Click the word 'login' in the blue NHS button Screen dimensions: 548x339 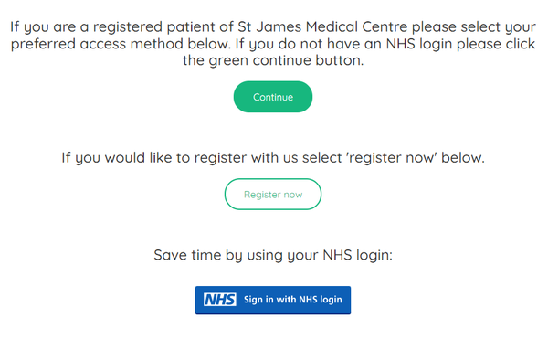(x=331, y=301)
